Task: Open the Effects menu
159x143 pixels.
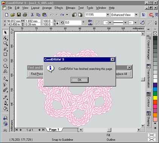Action: coord(59,8)
